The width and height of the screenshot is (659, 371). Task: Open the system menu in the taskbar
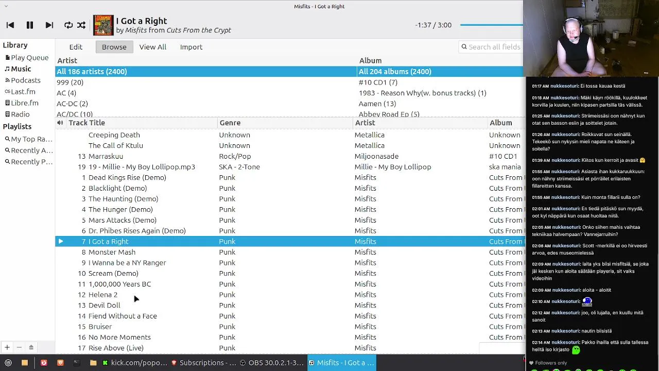pyautogui.click(x=8, y=363)
